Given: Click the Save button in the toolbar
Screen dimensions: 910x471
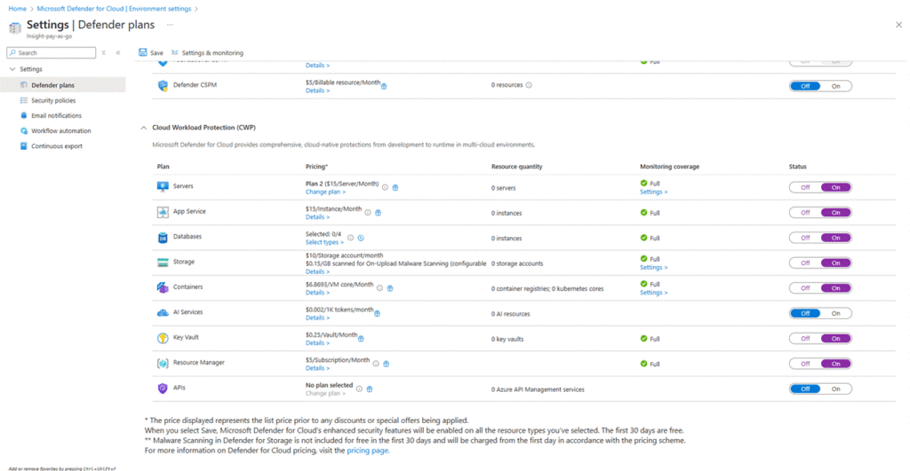Looking at the screenshot, I should pyautogui.click(x=151, y=53).
